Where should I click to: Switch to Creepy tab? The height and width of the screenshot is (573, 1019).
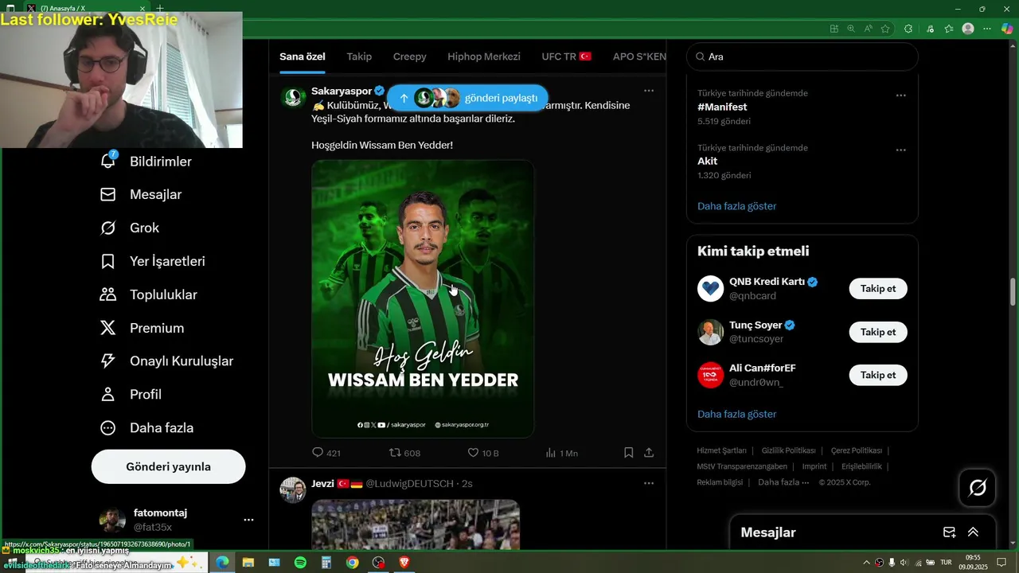[409, 57]
